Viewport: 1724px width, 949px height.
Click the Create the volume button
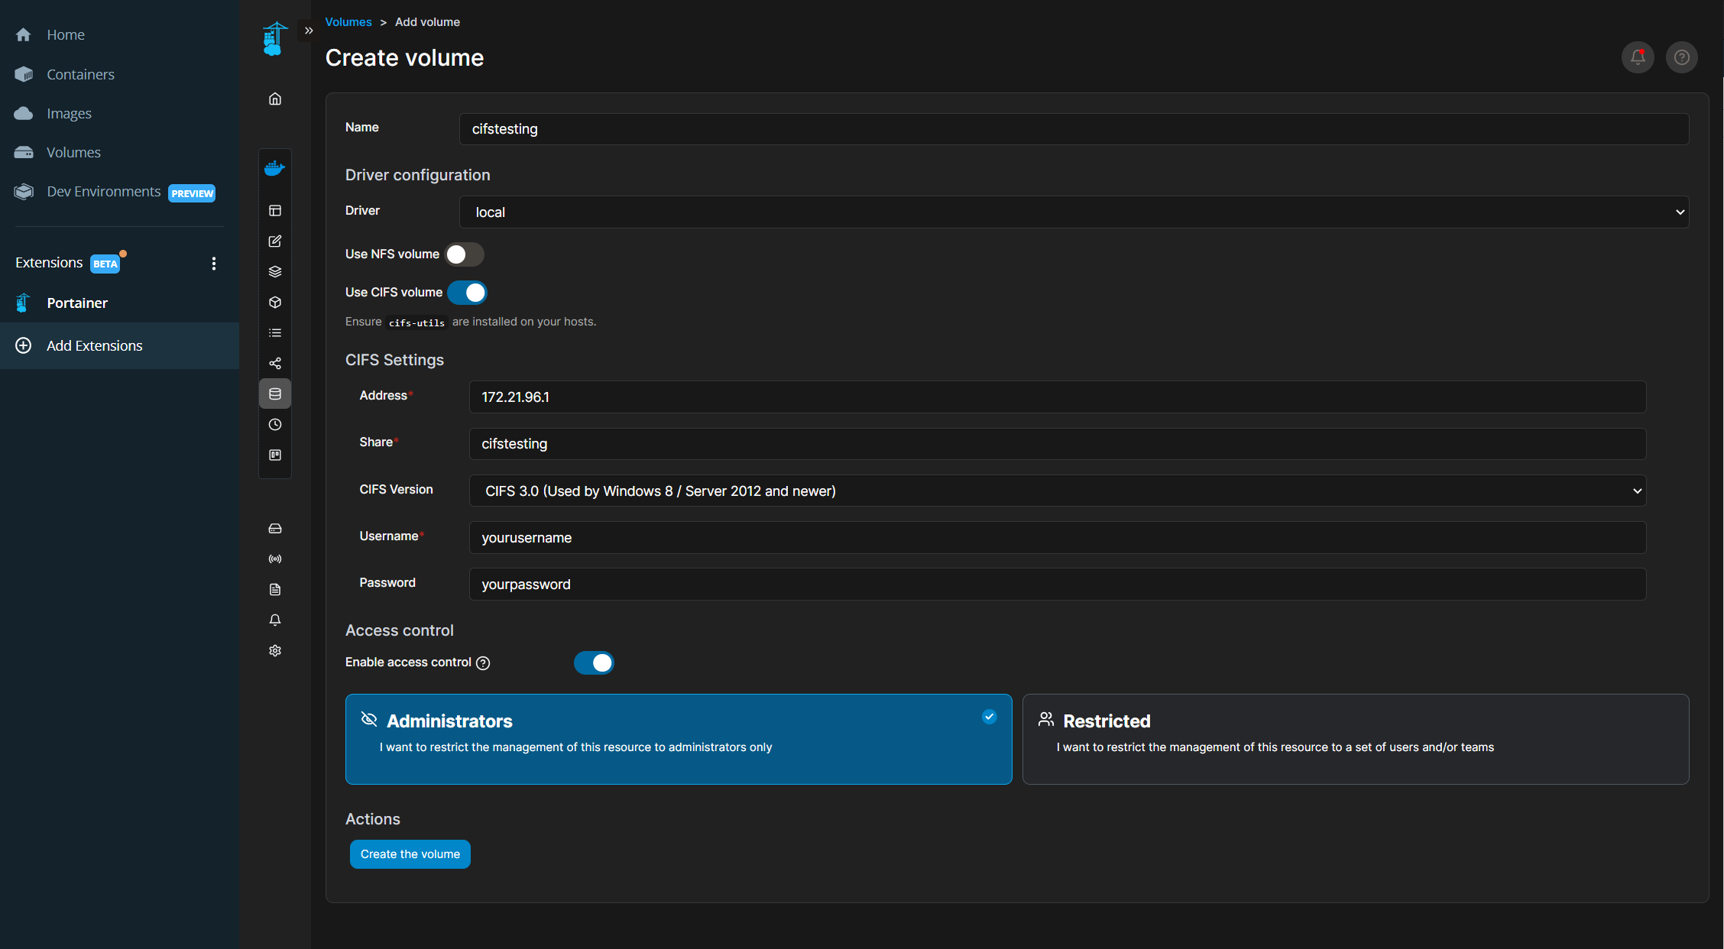(x=410, y=854)
